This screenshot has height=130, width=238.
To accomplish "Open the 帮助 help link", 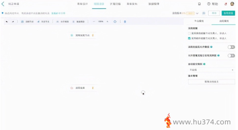I will [213, 4].
